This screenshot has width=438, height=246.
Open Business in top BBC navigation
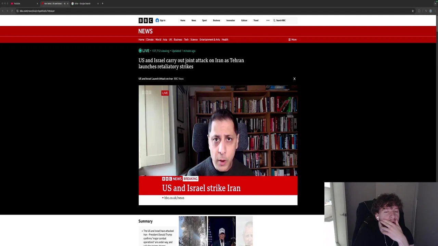click(x=217, y=20)
